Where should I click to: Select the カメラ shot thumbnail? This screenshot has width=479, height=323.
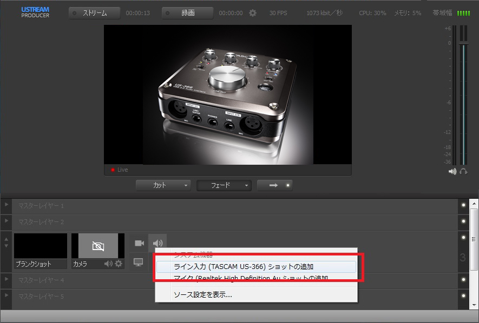coord(98,246)
